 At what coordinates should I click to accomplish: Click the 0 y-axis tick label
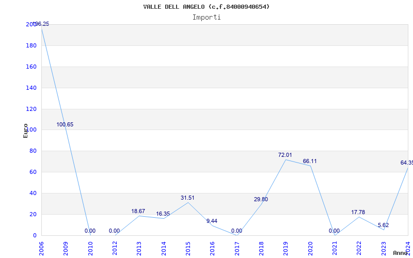click(35, 235)
